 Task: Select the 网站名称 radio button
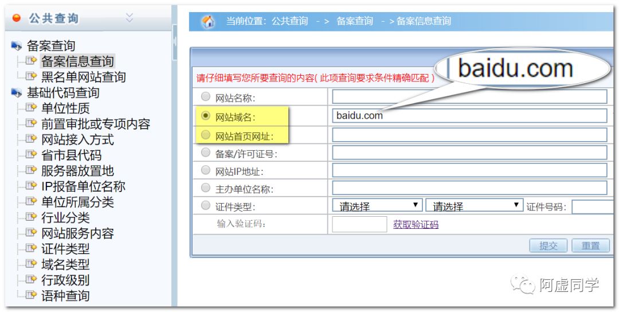(206, 96)
